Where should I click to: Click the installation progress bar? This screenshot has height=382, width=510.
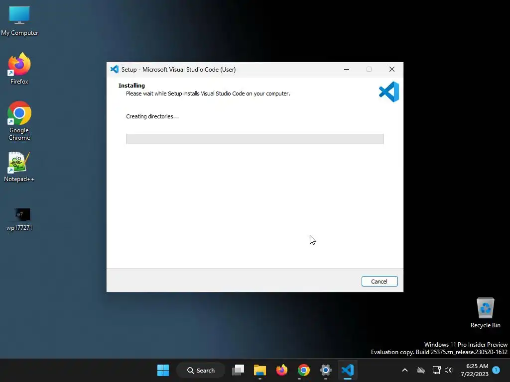pyautogui.click(x=255, y=139)
